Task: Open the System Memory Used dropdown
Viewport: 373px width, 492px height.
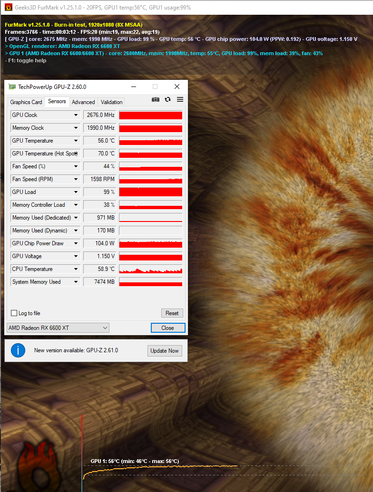Action: pyautogui.click(x=76, y=282)
